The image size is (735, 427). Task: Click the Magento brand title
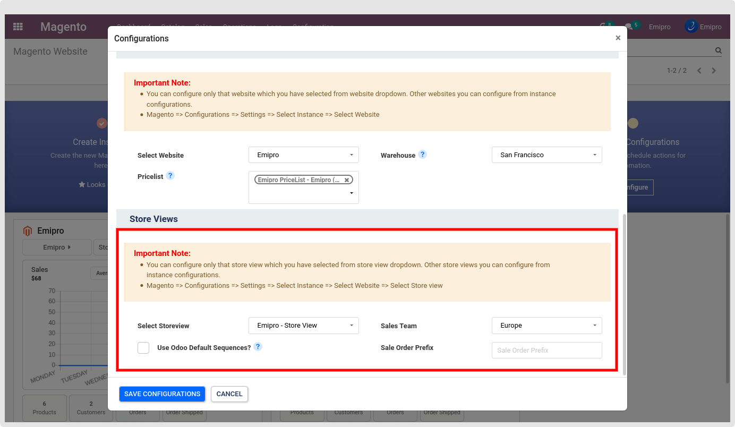pyautogui.click(x=63, y=27)
